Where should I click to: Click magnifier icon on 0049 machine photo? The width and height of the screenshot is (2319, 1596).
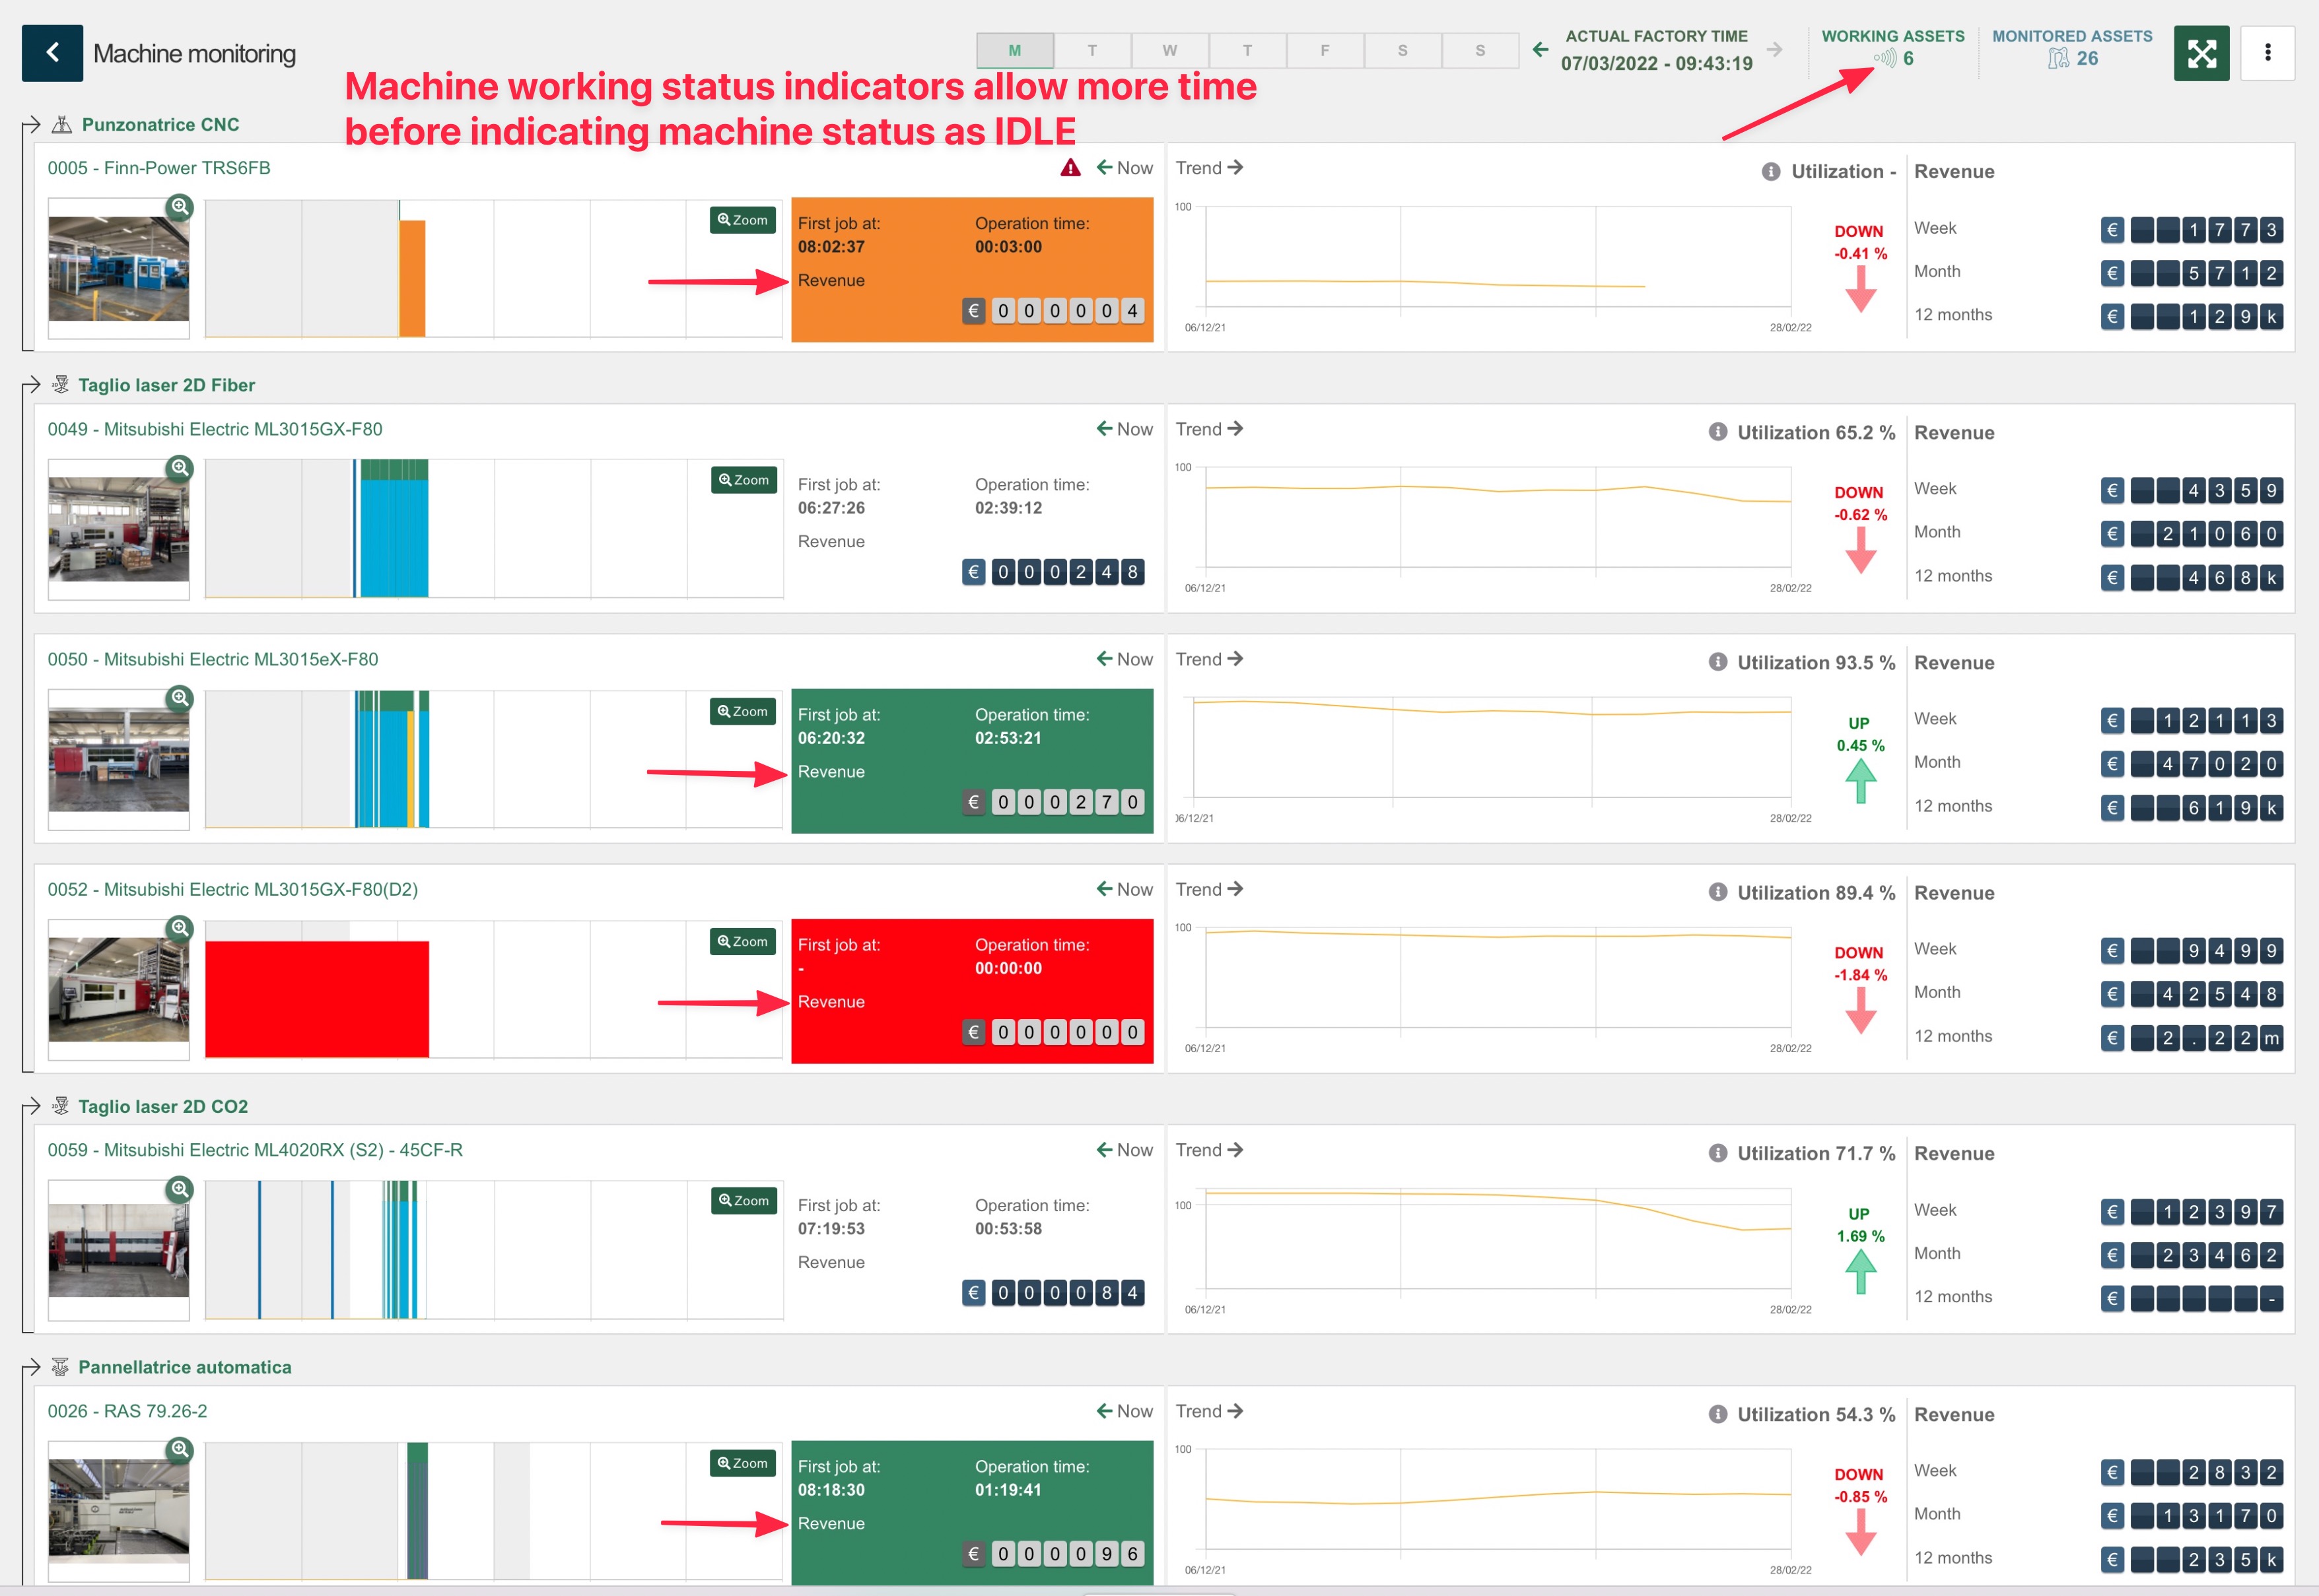[x=179, y=467]
